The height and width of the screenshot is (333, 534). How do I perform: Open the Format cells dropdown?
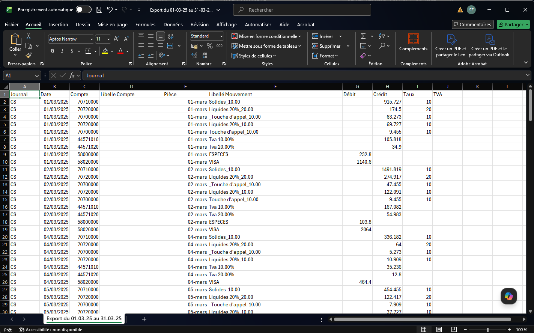325,56
